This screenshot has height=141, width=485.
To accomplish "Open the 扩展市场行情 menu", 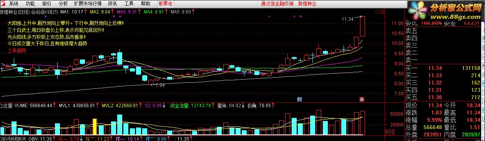I will [88, 3].
